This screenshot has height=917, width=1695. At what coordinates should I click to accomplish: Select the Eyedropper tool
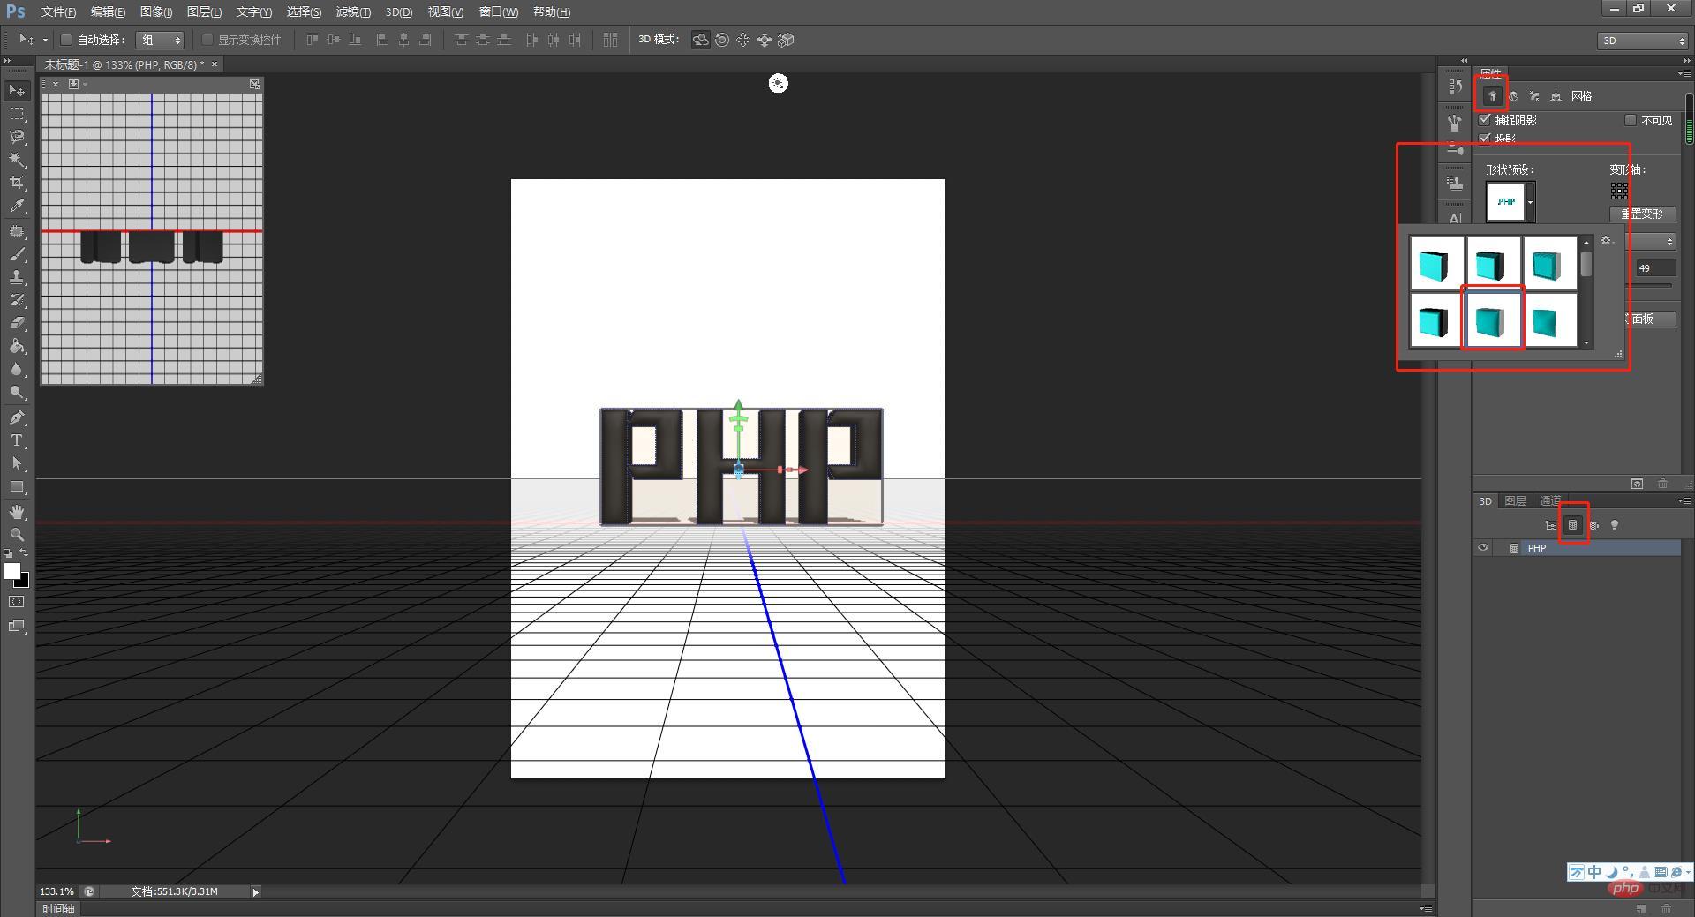(x=17, y=206)
